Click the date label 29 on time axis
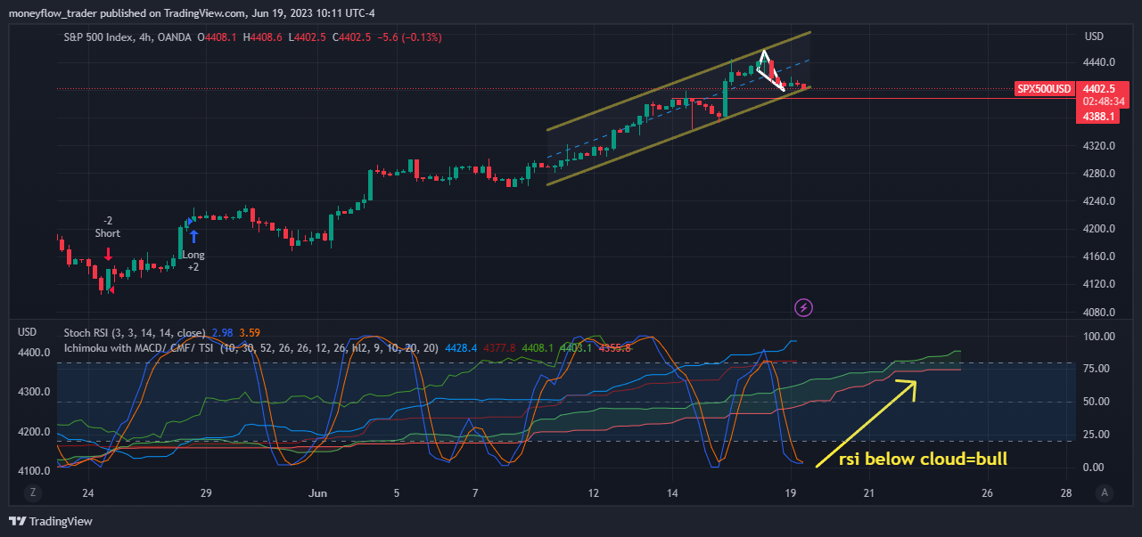 coord(205,492)
